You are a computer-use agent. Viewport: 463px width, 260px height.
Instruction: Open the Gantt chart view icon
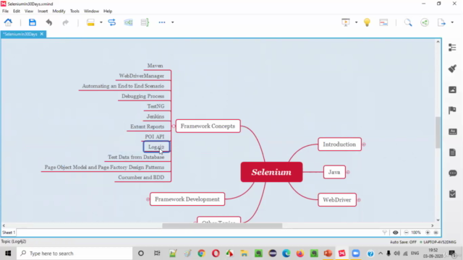pos(383,22)
